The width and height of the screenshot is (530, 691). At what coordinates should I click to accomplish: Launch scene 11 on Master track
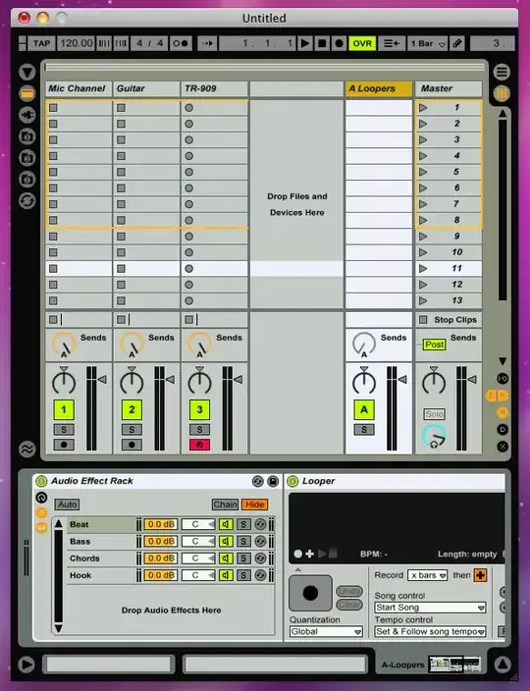pyautogui.click(x=423, y=268)
